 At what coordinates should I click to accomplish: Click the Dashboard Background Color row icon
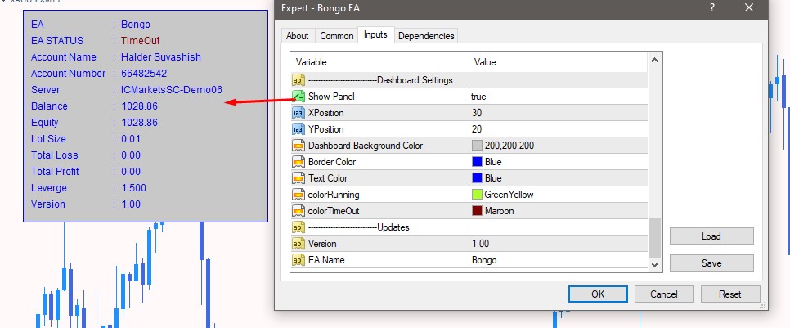(298, 146)
